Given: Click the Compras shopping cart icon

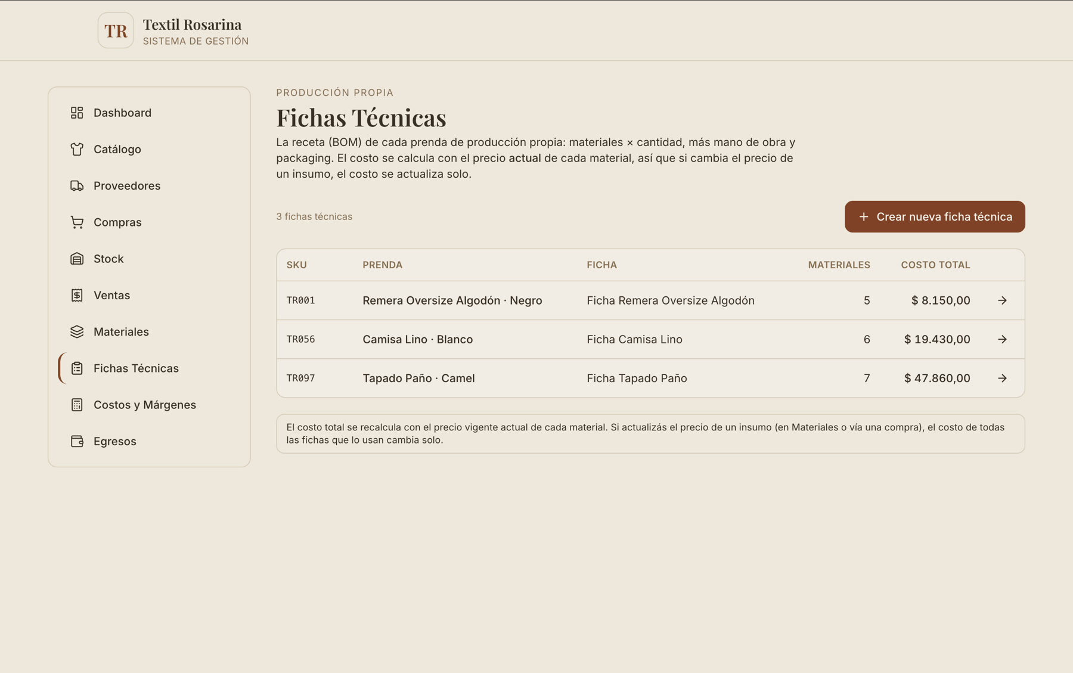Looking at the screenshot, I should pyautogui.click(x=77, y=222).
